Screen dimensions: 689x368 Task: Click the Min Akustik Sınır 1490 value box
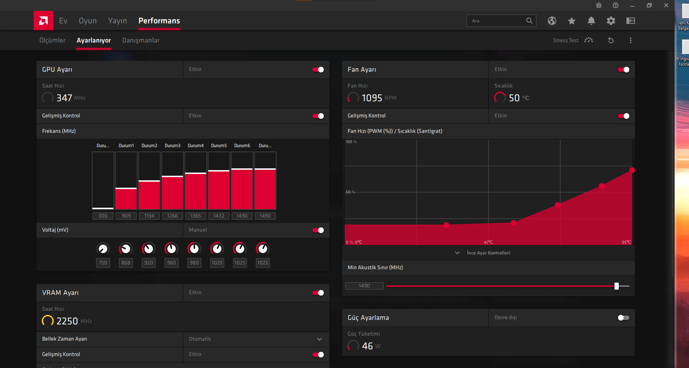364,286
